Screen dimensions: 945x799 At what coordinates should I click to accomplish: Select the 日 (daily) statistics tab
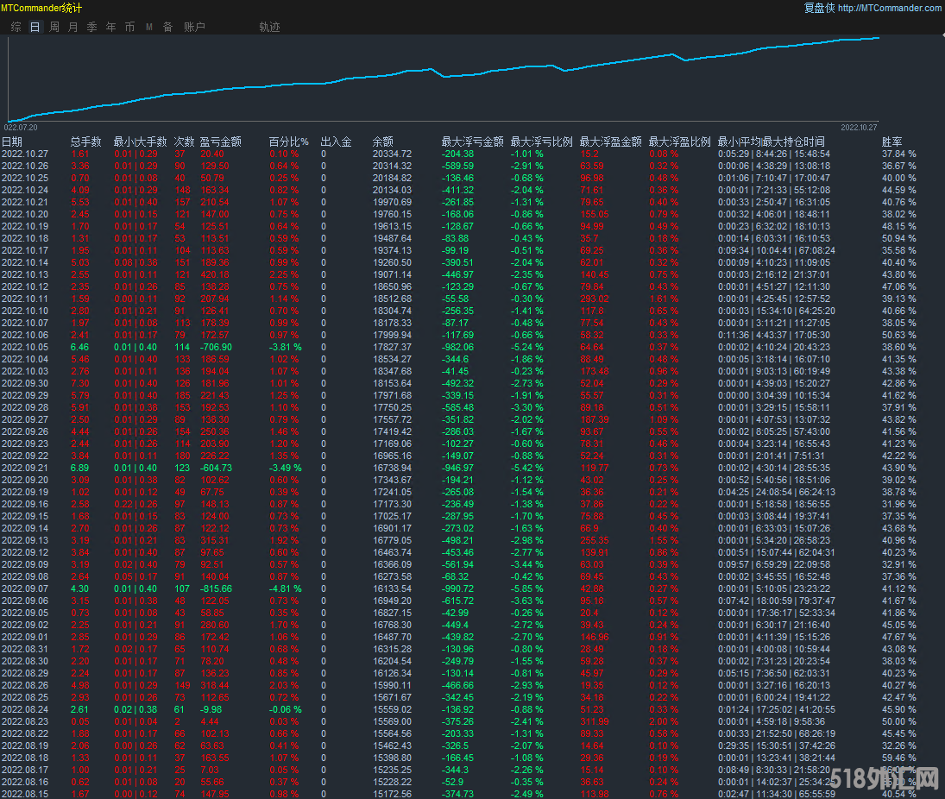35,27
